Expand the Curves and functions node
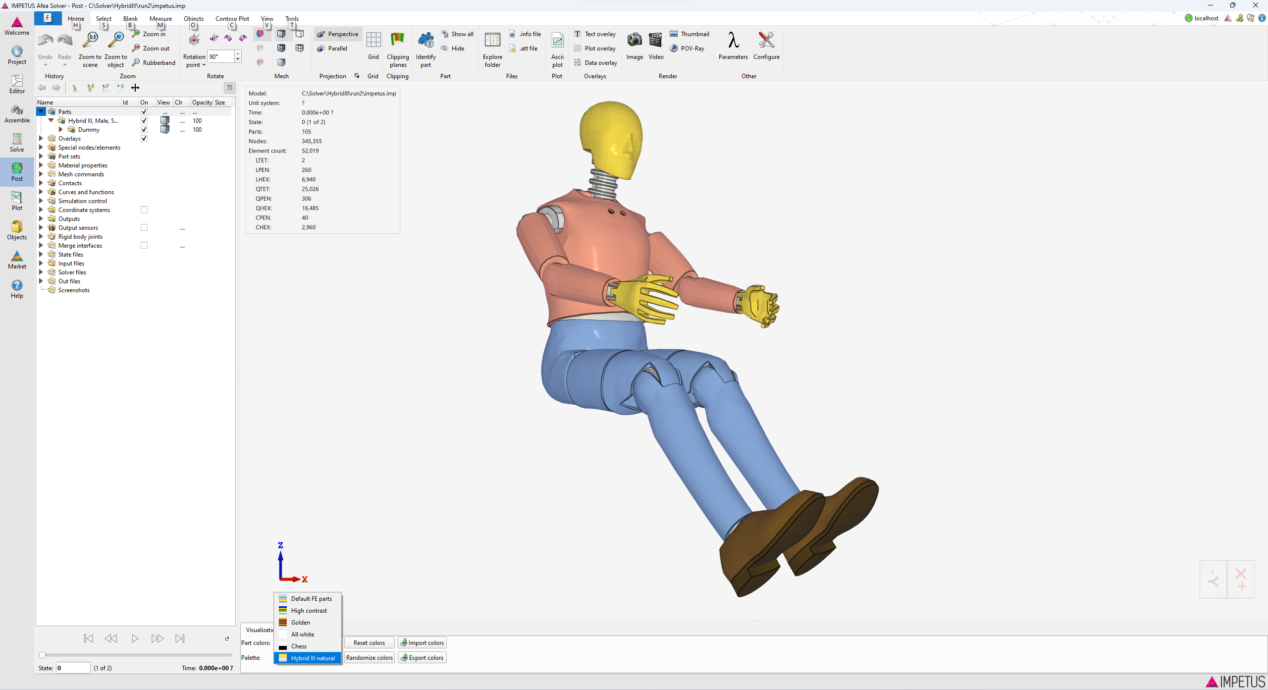 (x=41, y=192)
